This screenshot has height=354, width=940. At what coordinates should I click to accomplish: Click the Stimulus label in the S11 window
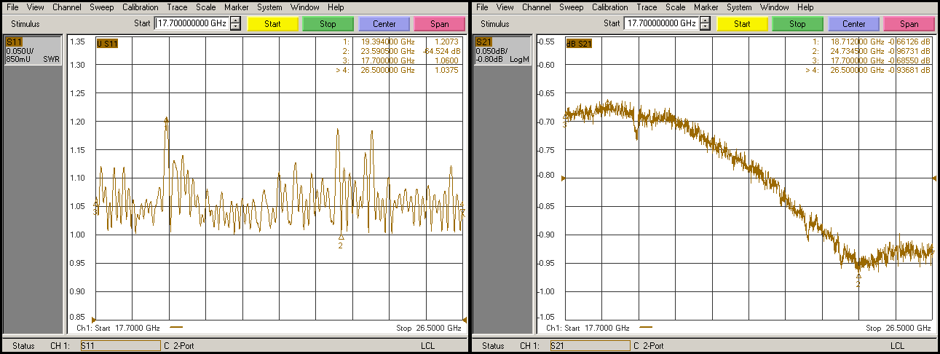(25, 24)
